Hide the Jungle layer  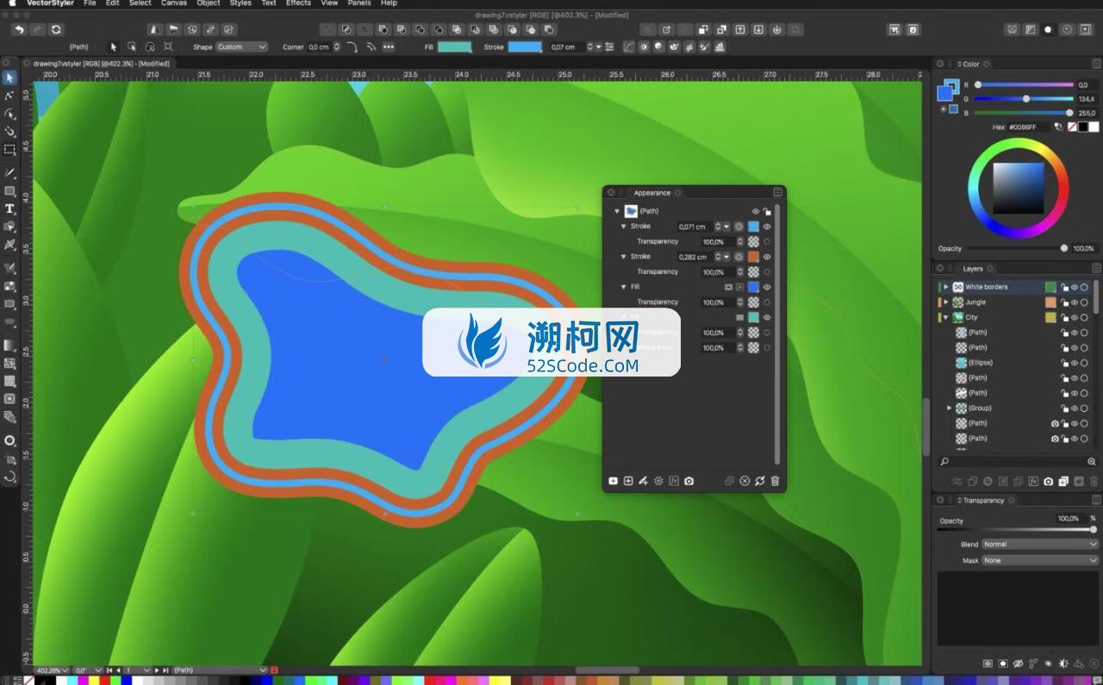(1074, 302)
